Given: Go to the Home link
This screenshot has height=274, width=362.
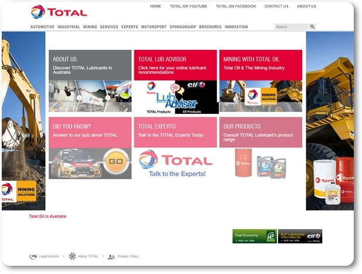Looking at the screenshot, I should click(155, 6).
